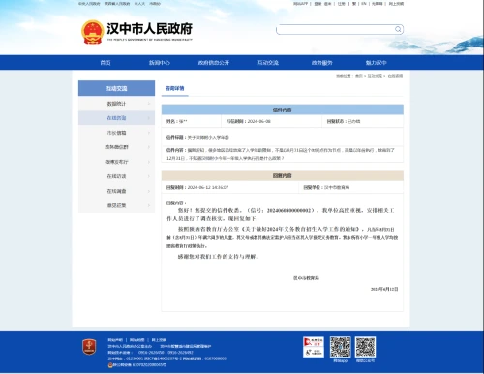Open 微博发布厅 in the sidebar
This screenshot has width=484, height=374.
(116, 162)
